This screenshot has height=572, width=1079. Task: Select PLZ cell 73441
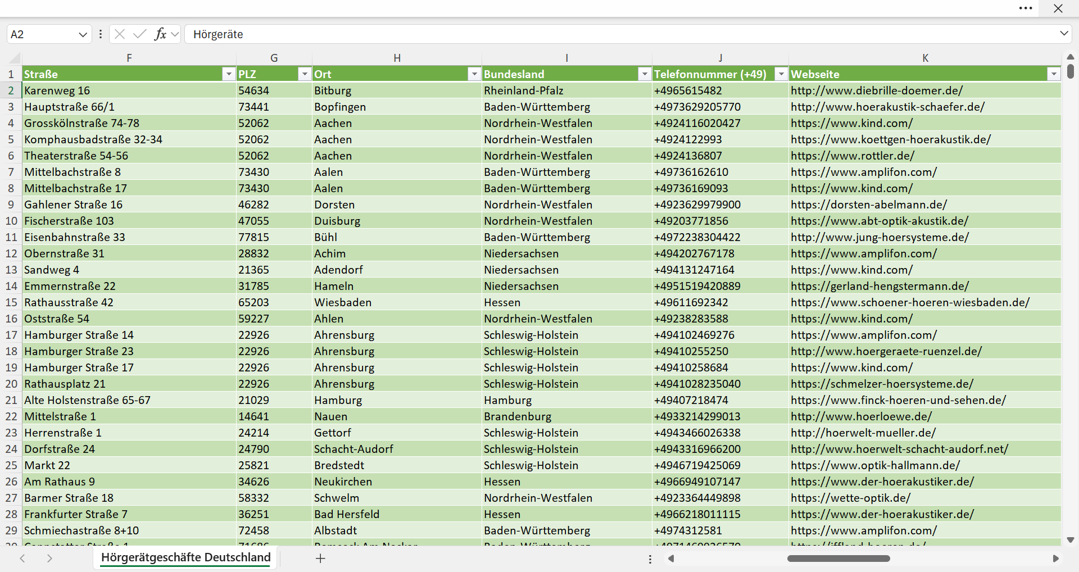274,107
